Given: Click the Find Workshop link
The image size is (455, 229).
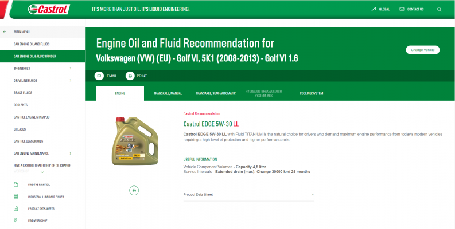Looking at the screenshot, I should tap(37, 220).
